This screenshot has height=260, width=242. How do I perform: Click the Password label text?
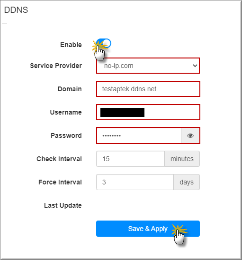click(x=66, y=135)
